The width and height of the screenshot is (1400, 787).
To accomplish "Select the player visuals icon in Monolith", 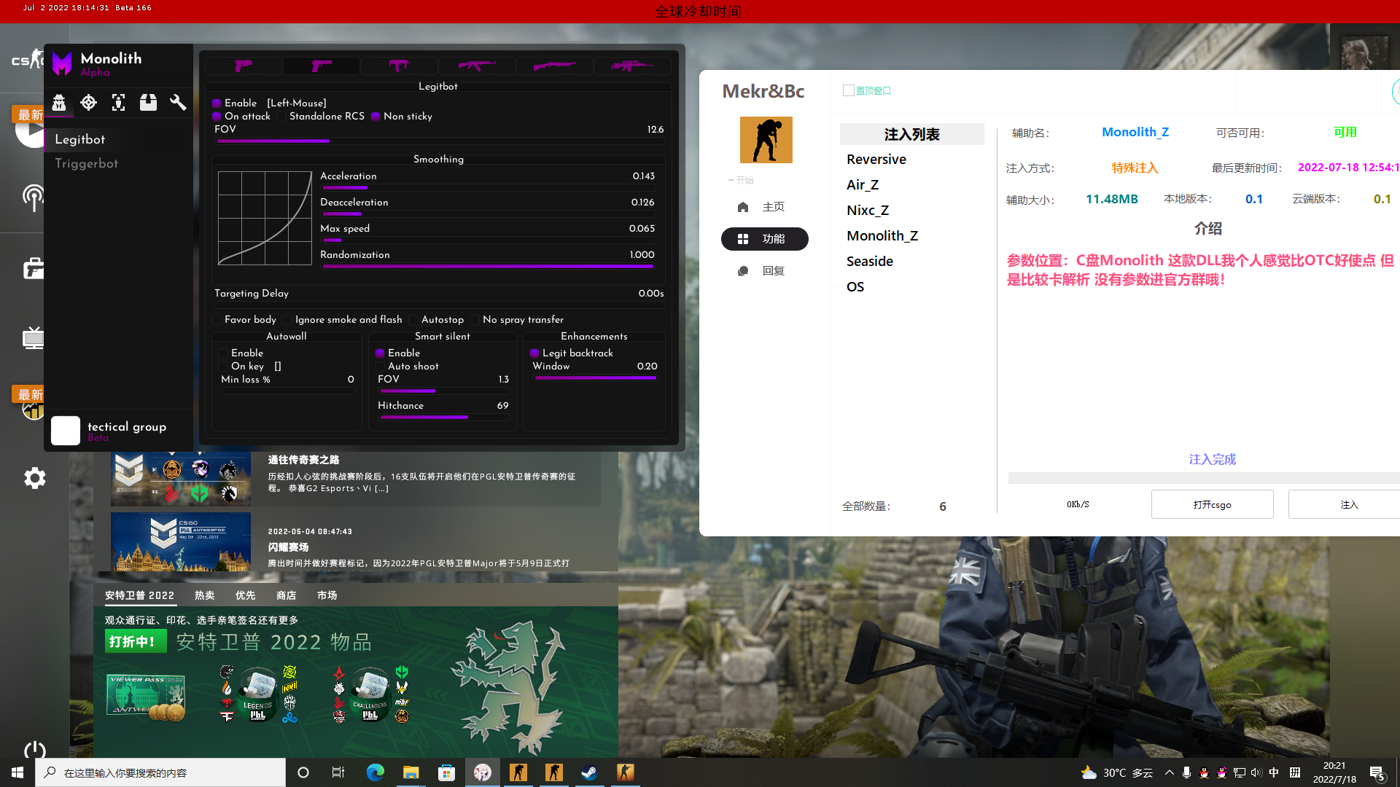I will pos(118,103).
